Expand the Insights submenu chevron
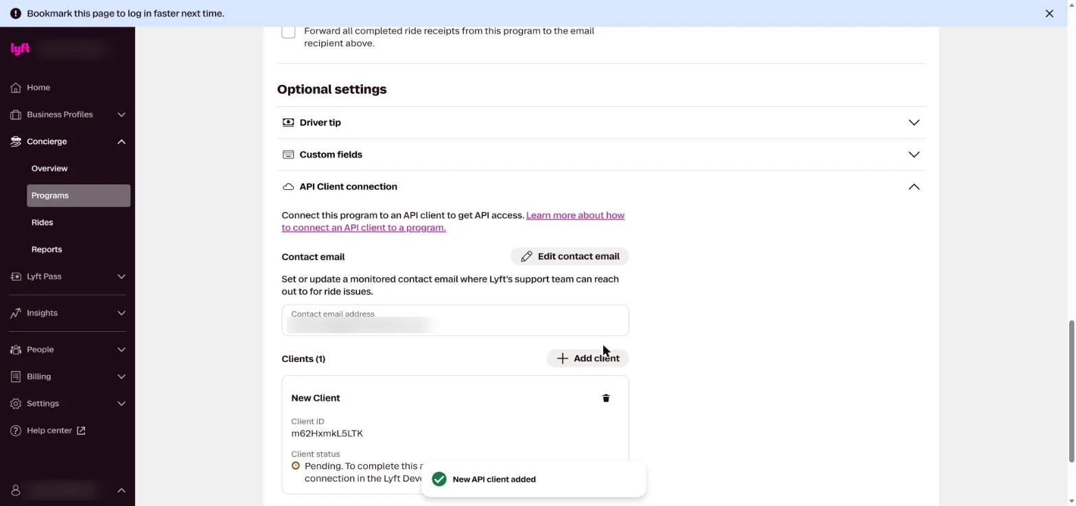 (x=121, y=313)
